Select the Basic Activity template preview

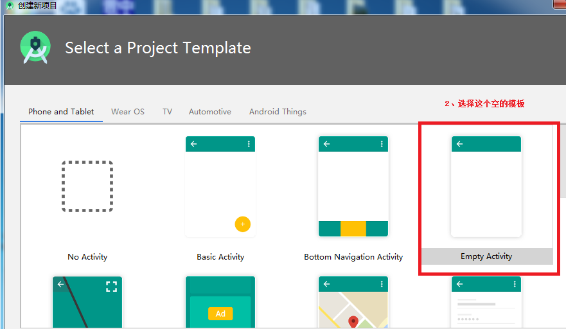tap(220, 186)
